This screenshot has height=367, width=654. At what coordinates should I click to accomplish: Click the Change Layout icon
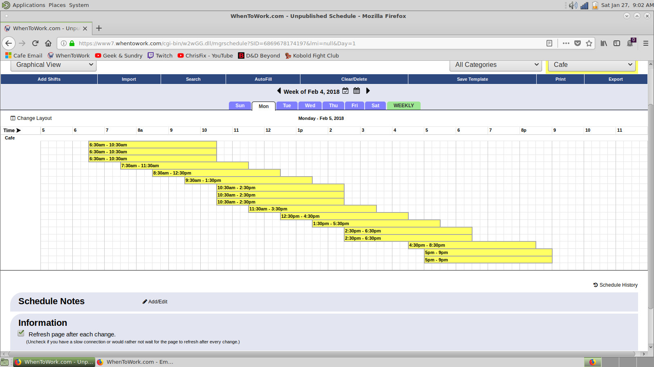13,118
